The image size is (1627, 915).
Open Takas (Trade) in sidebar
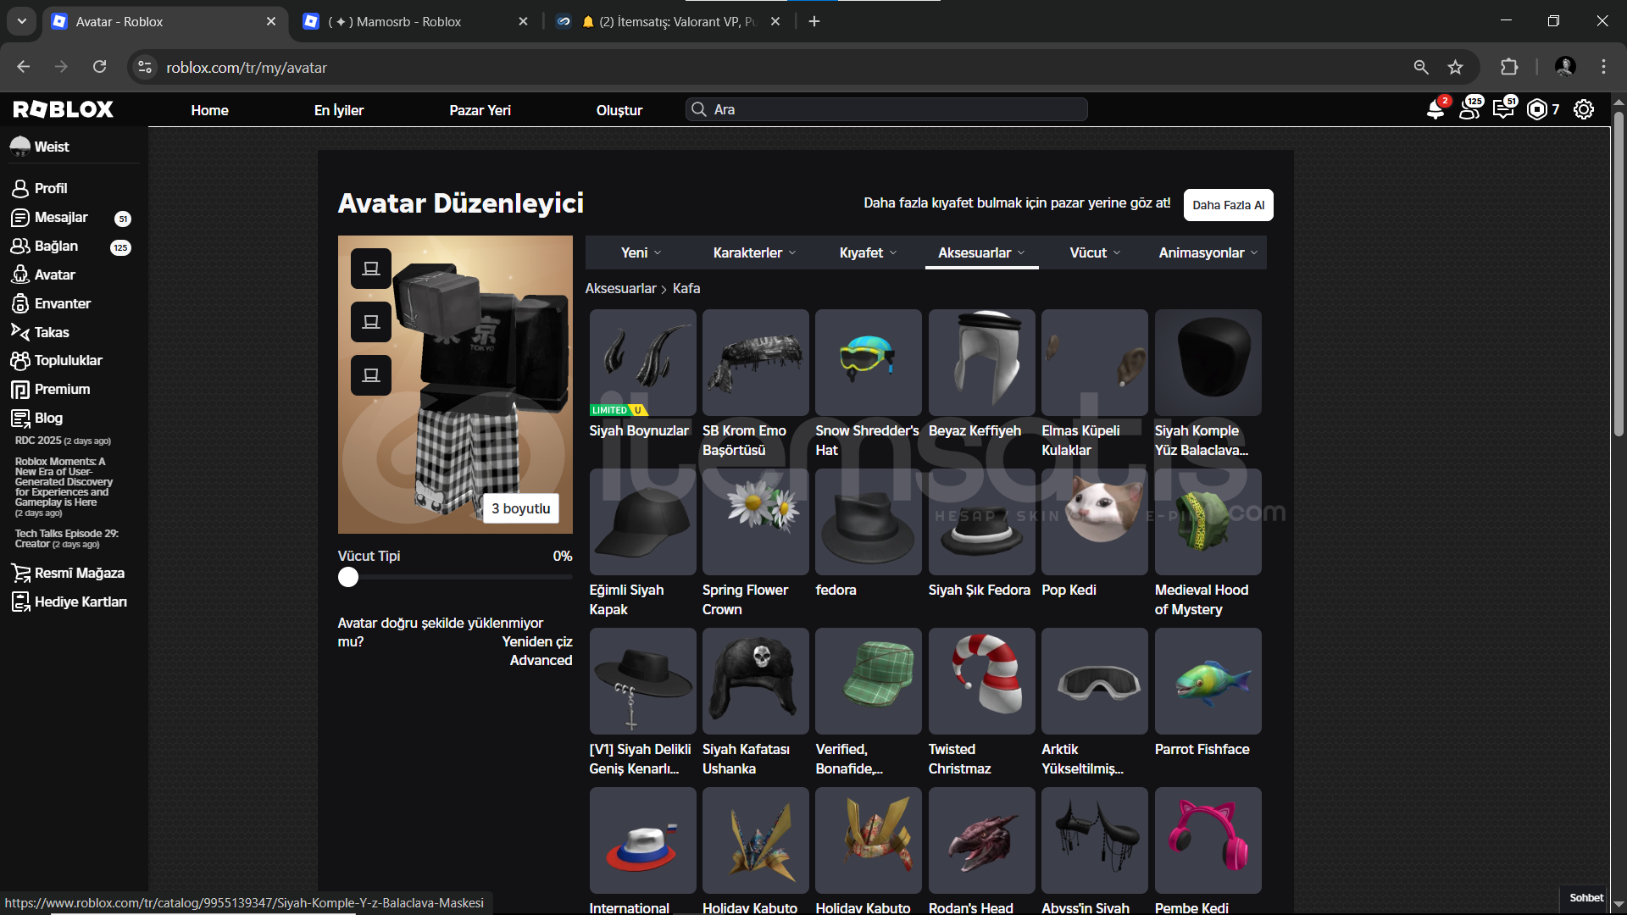pos(52,332)
